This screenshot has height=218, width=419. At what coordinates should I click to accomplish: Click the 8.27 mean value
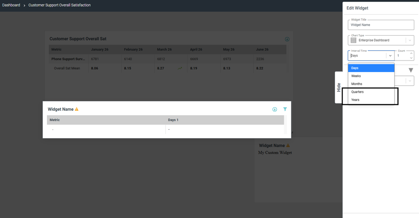tap(161, 68)
